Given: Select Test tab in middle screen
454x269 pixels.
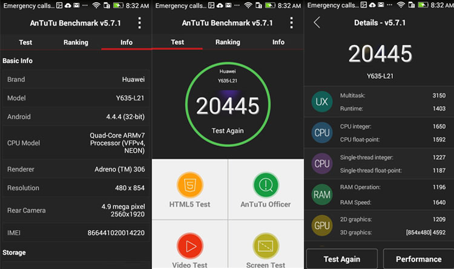Looking at the screenshot, I should pos(177,42).
